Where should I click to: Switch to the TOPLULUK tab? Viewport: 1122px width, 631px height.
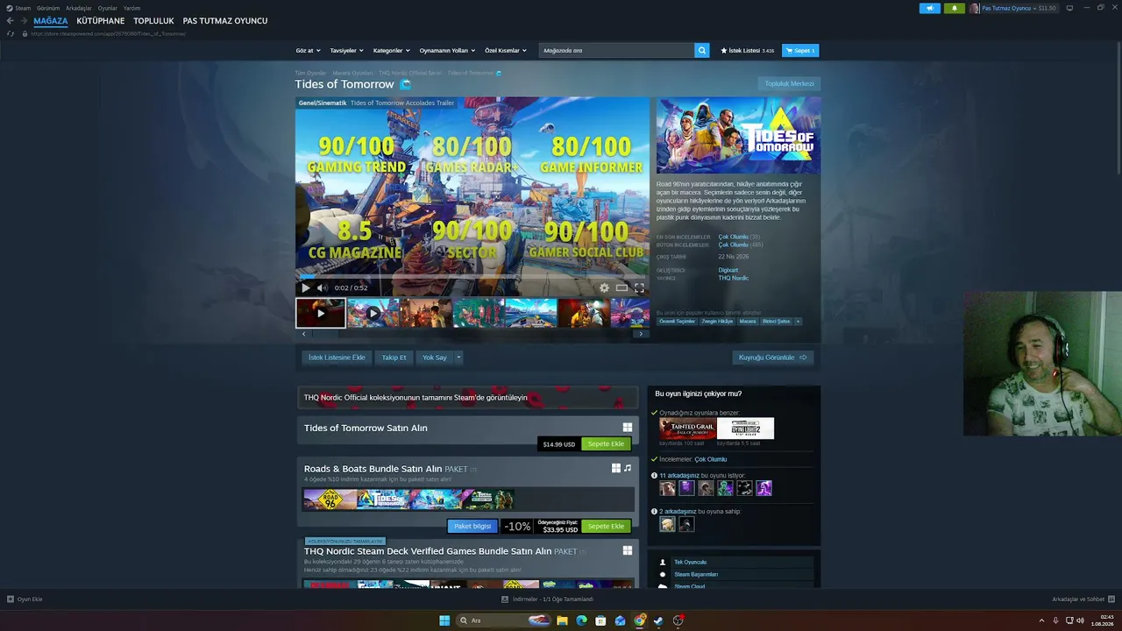pyautogui.click(x=153, y=21)
